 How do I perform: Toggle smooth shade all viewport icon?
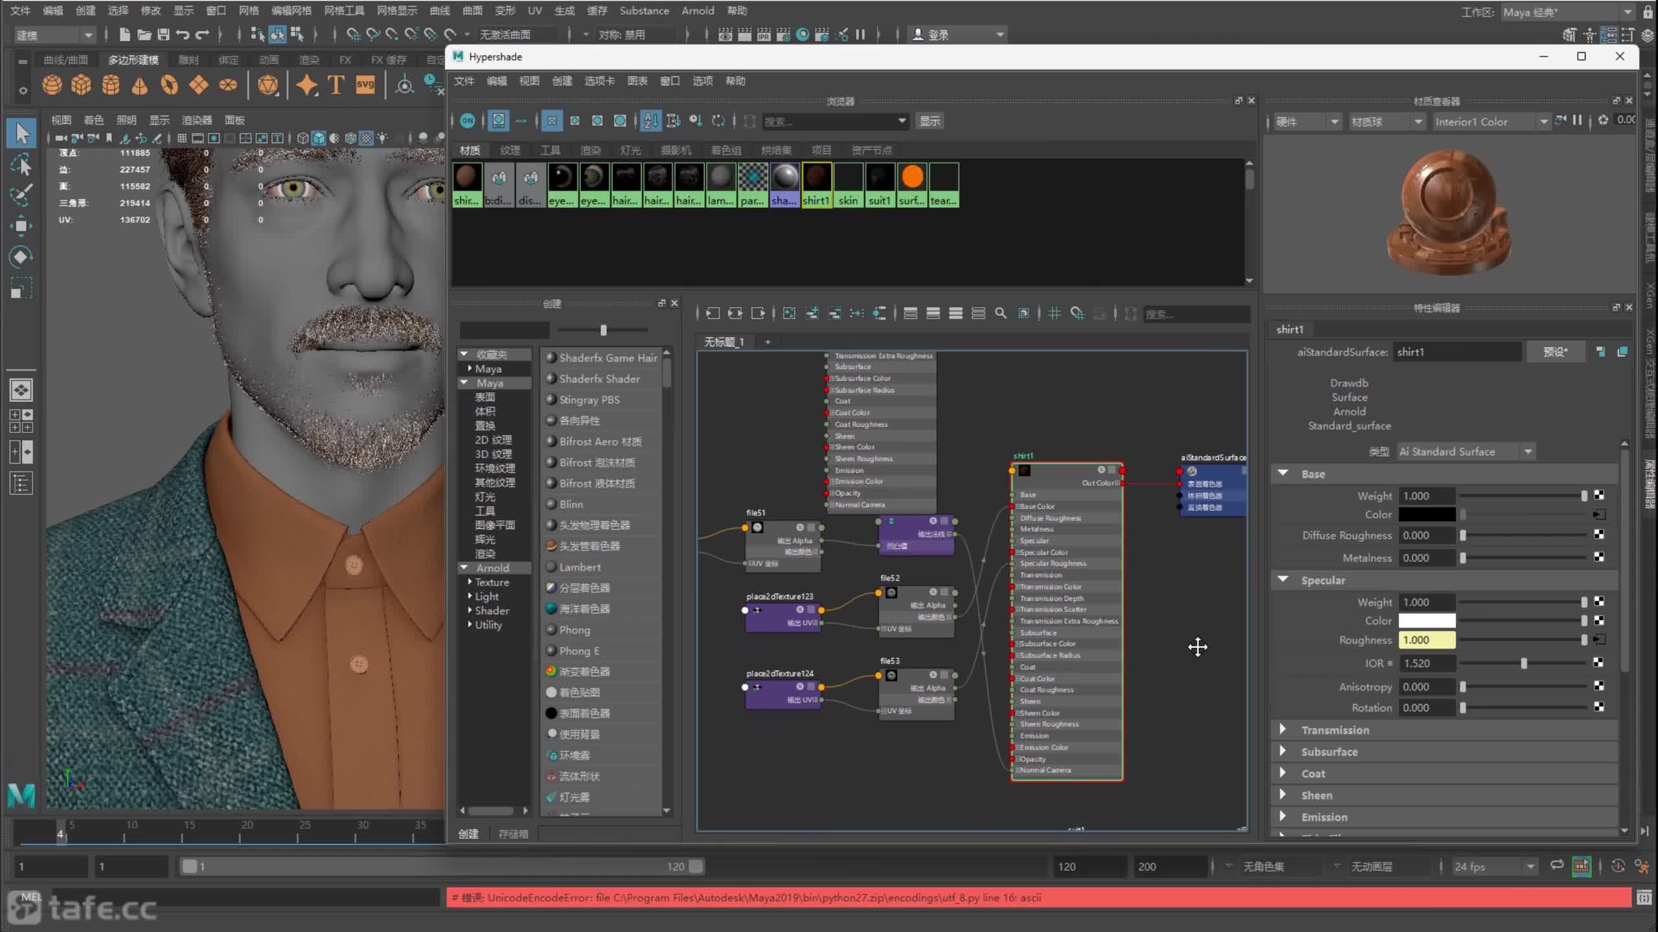(x=319, y=138)
